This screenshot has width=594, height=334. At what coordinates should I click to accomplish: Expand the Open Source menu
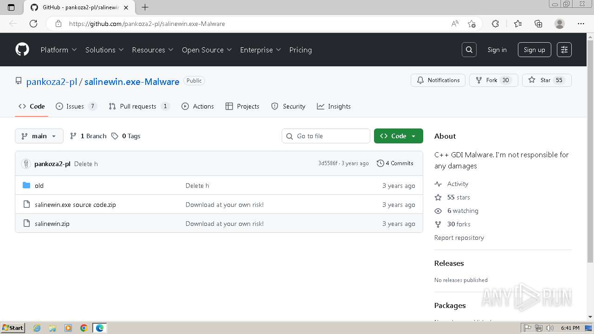pyautogui.click(x=207, y=50)
